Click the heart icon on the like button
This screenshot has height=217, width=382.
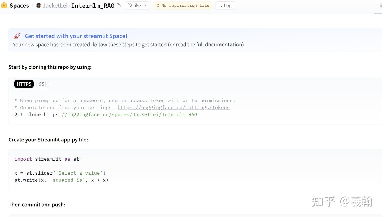(x=130, y=5)
